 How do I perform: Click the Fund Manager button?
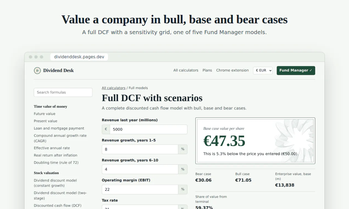296,70
